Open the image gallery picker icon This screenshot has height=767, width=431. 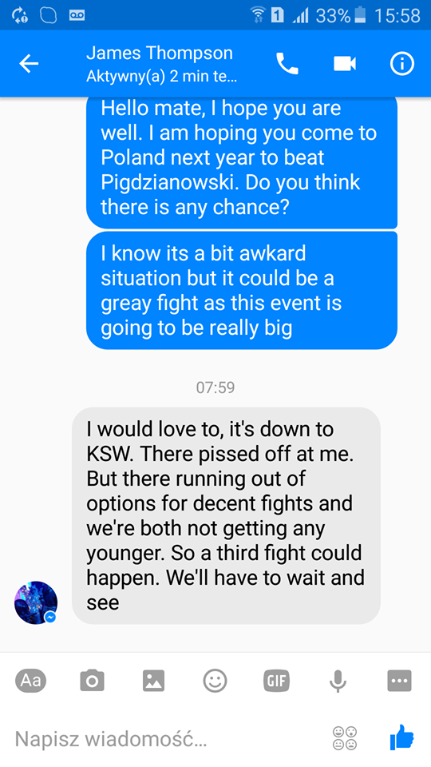pos(153,680)
